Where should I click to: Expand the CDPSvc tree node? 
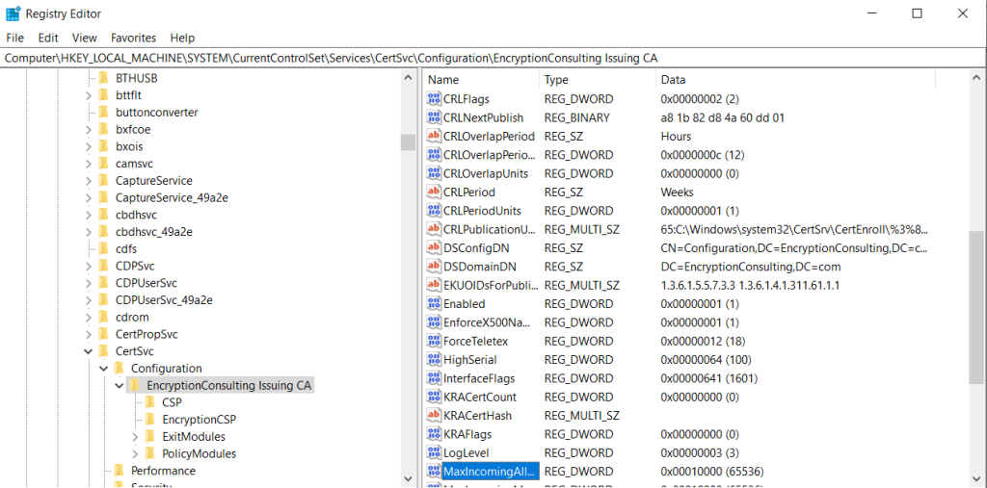pos(89,266)
